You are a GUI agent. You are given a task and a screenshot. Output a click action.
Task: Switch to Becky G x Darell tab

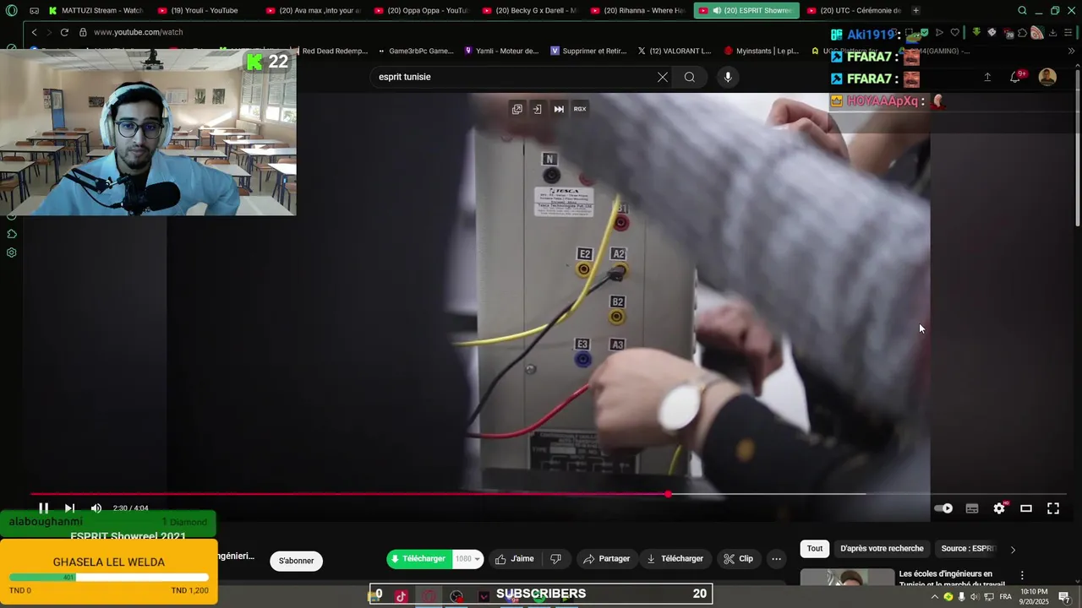[x=529, y=11]
